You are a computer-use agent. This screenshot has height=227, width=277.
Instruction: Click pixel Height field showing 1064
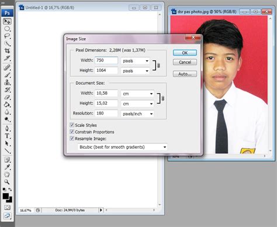(106, 70)
